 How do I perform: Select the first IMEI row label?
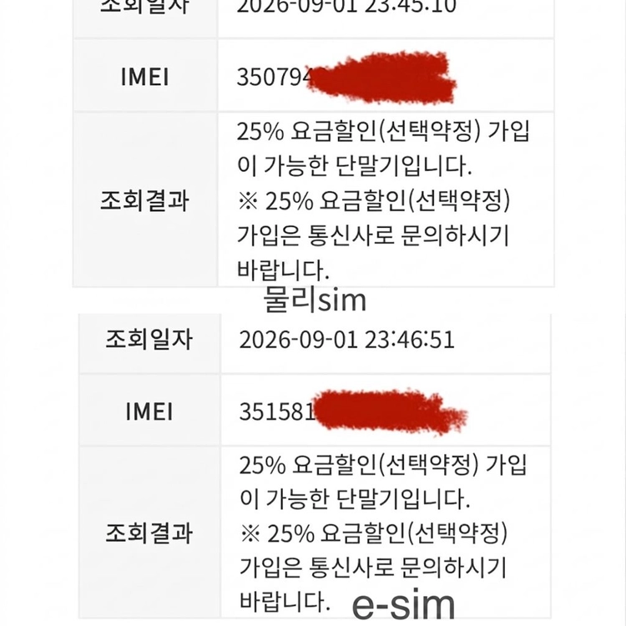(145, 77)
